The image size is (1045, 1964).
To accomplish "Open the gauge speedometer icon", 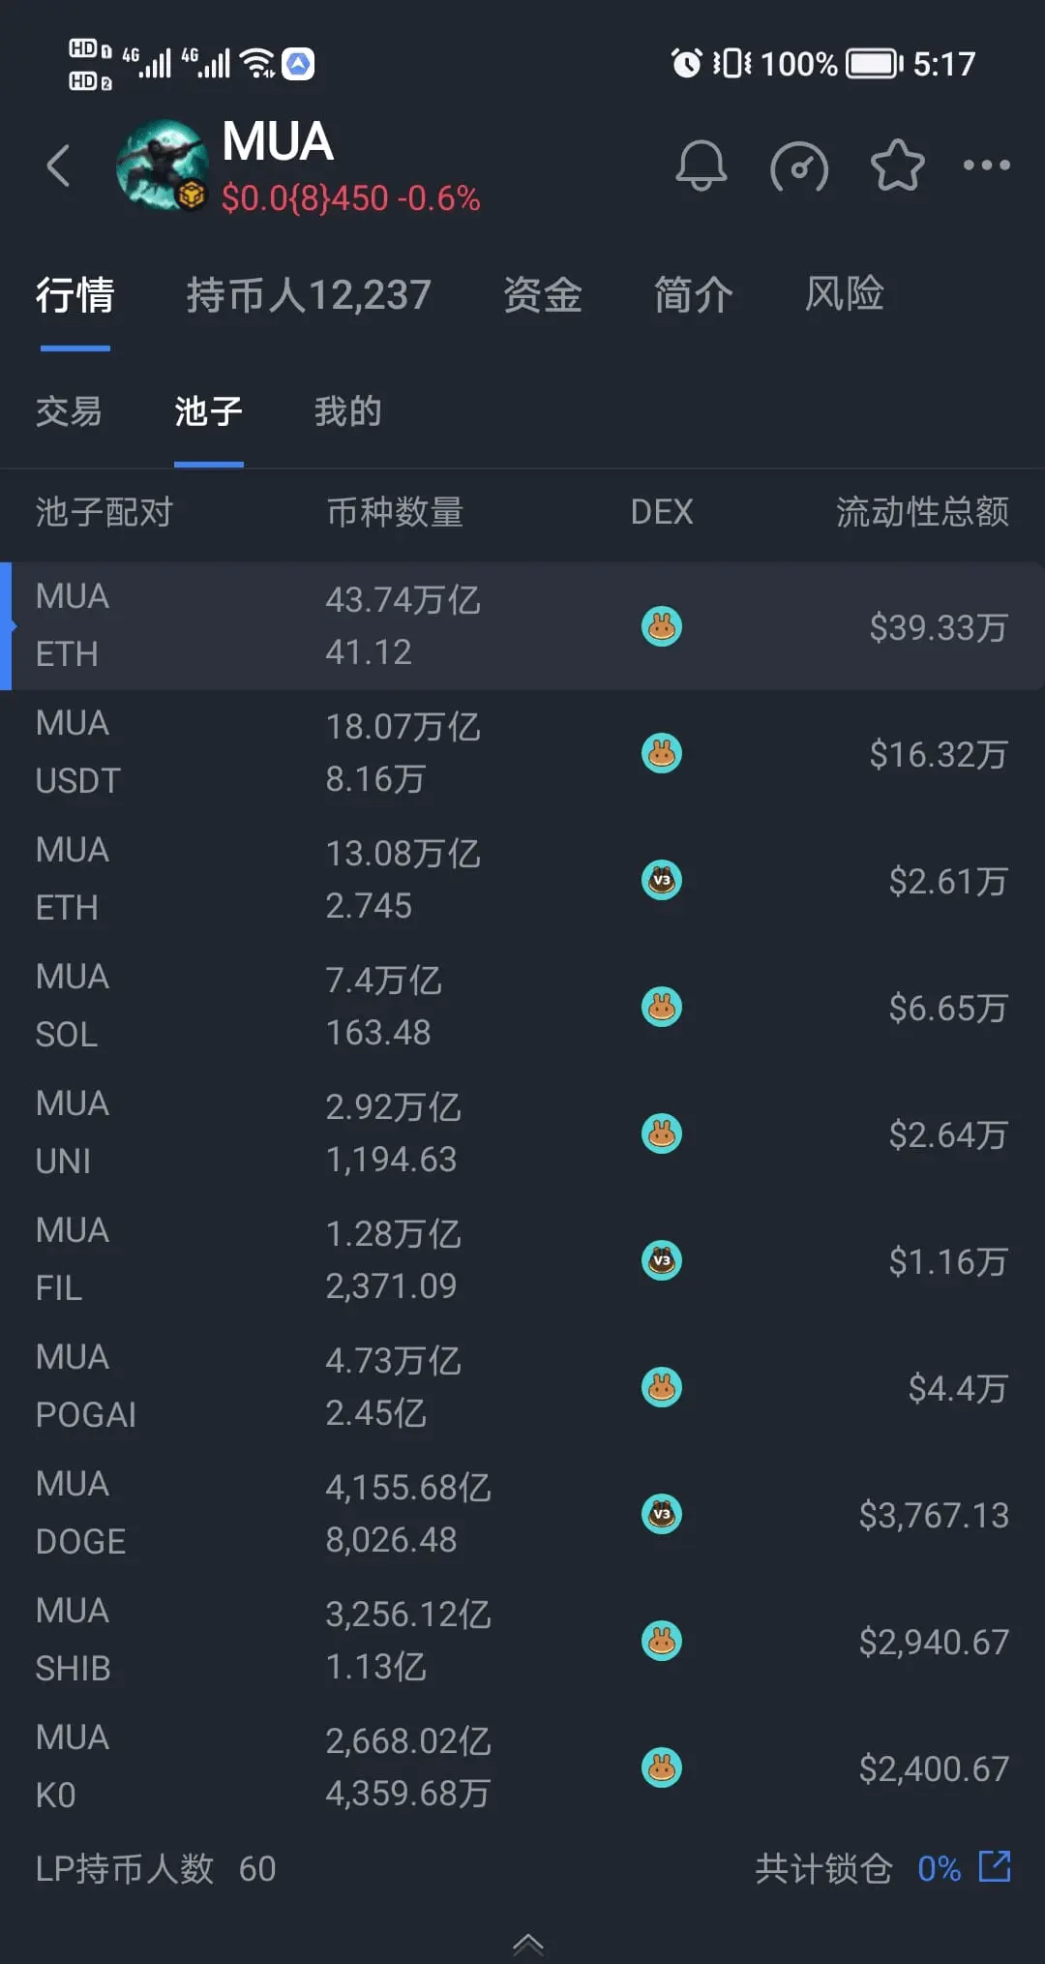I will 799,166.
